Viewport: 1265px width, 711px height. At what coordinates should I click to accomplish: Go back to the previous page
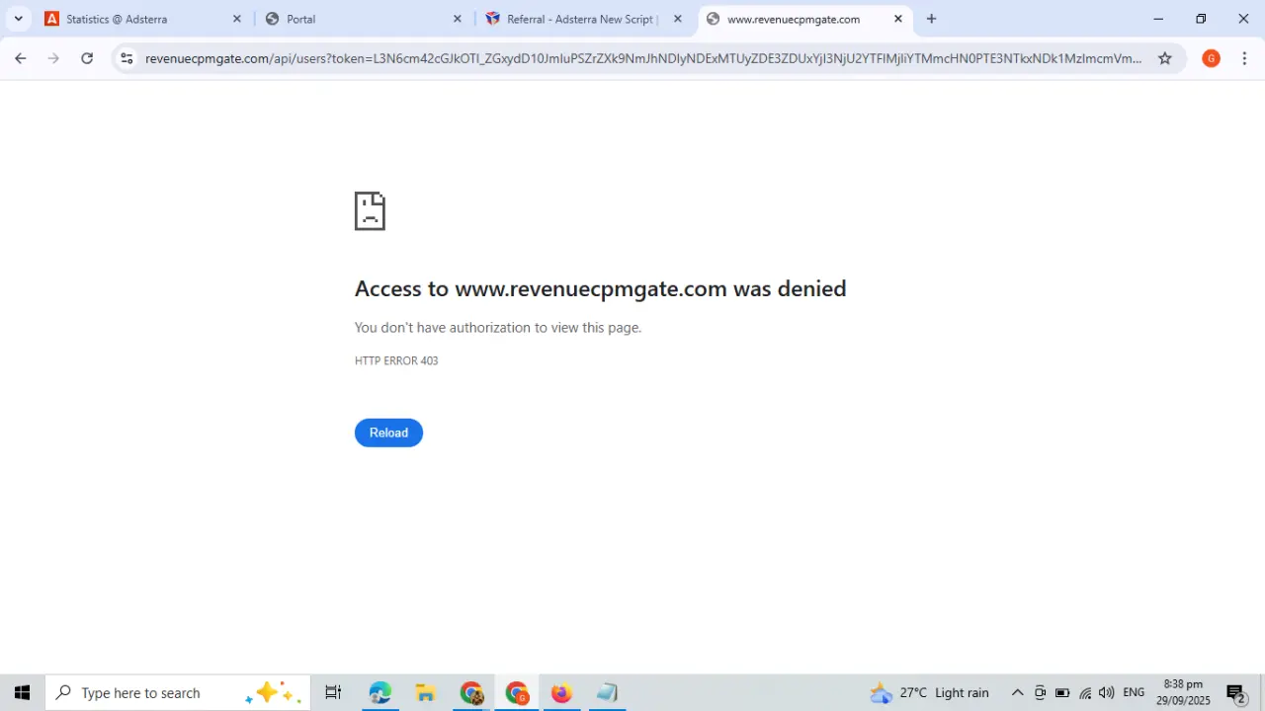pyautogui.click(x=20, y=58)
